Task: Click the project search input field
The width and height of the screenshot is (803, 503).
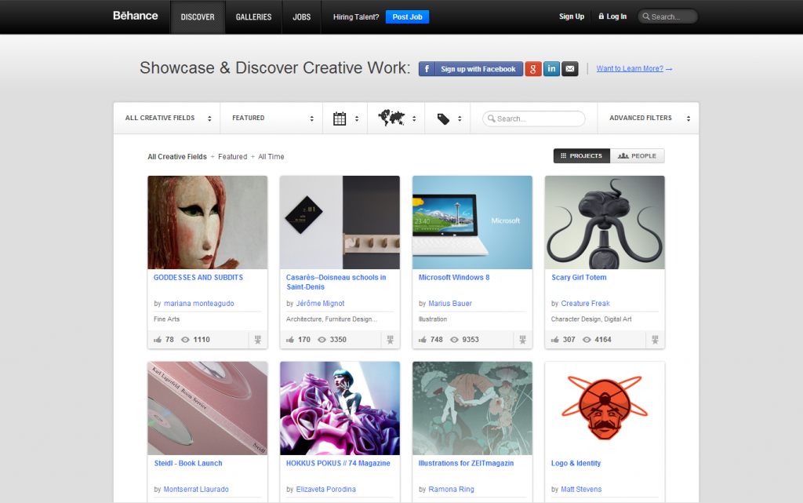Action: coord(533,118)
